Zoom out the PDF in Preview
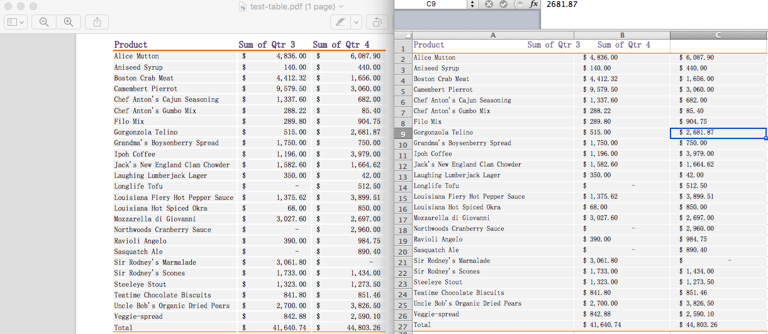Image resolution: width=768 pixels, height=334 pixels. click(43, 22)
